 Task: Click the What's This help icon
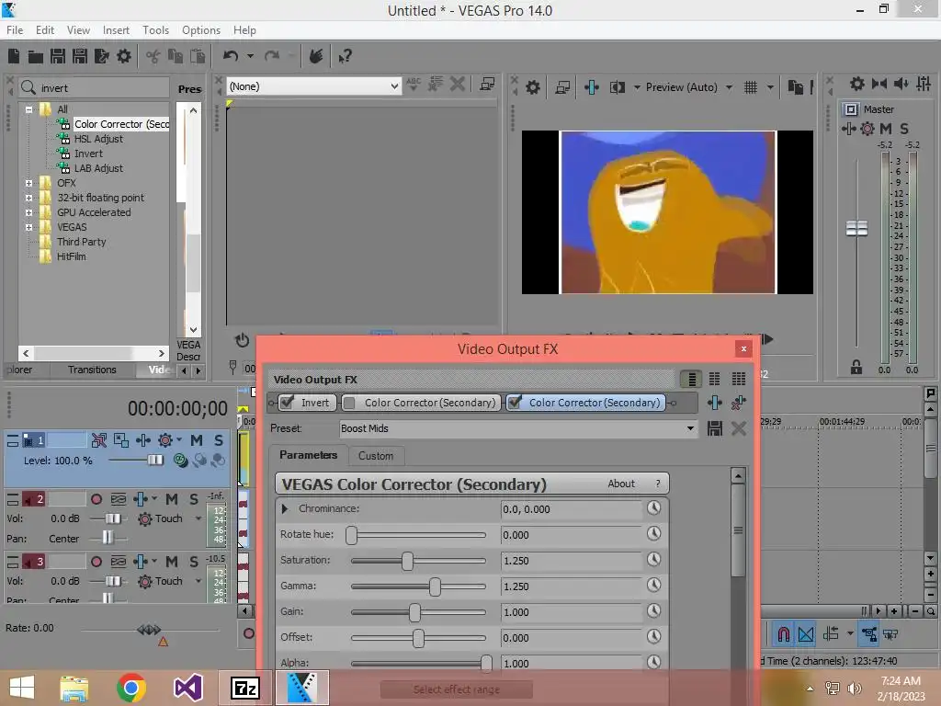point(345,57)
